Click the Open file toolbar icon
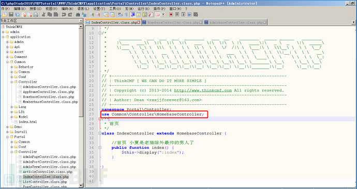This screenshot has width=357, height=189. [x=5, y=14]
